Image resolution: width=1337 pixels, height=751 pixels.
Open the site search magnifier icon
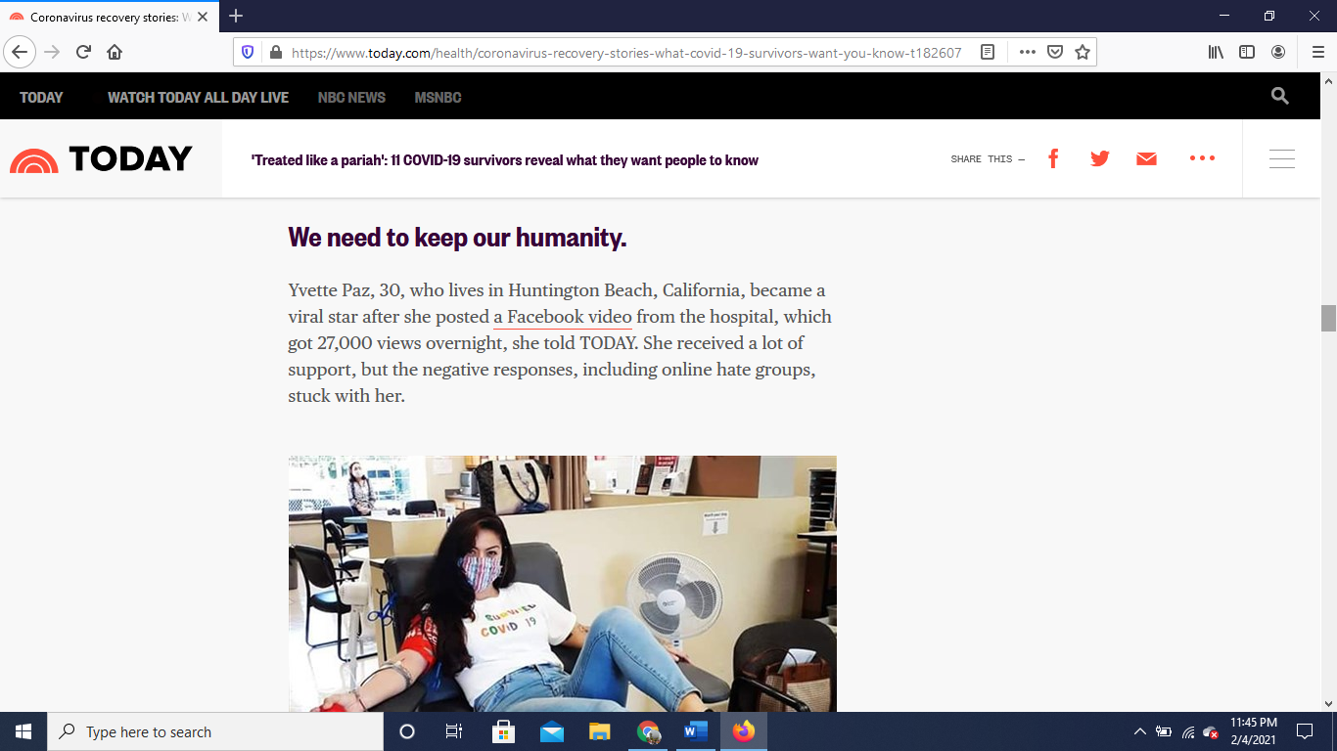1279,96
